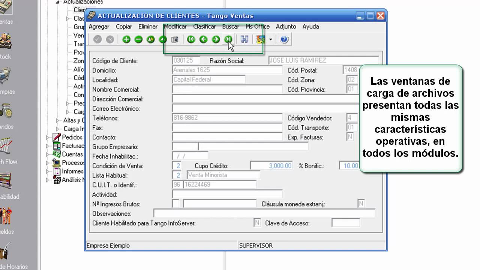
Task: Select the Informes tree item
Action: coord(72,171)
